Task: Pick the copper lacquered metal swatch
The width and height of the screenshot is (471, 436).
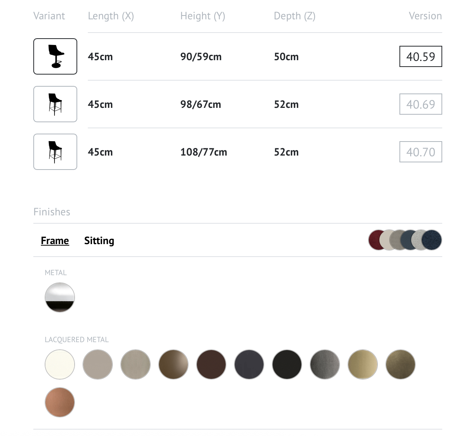Action: (x=60, y=402)
